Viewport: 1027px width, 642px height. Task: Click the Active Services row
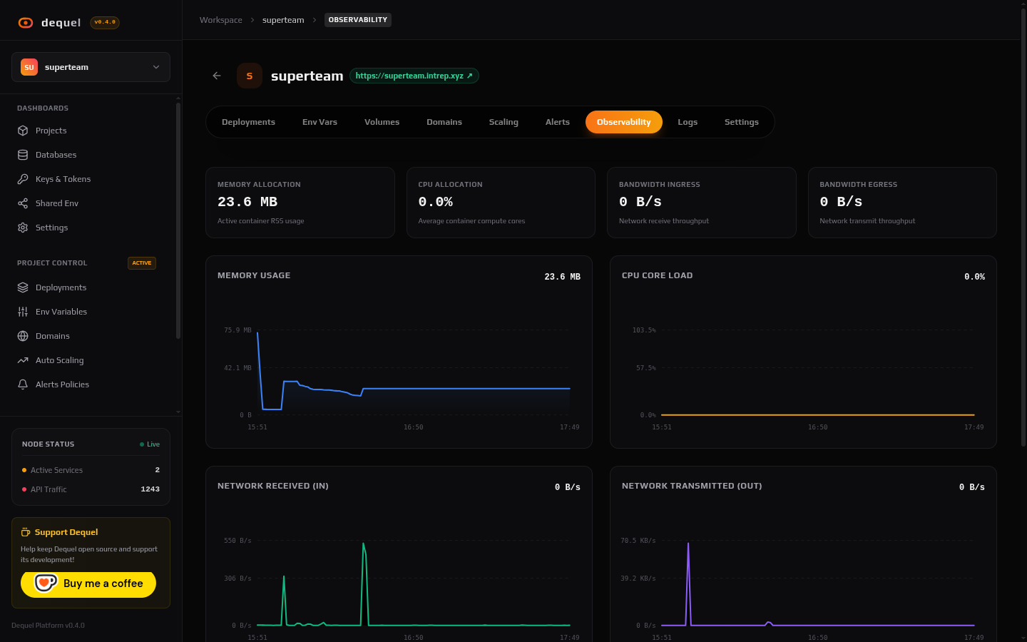tap(91, 470)
